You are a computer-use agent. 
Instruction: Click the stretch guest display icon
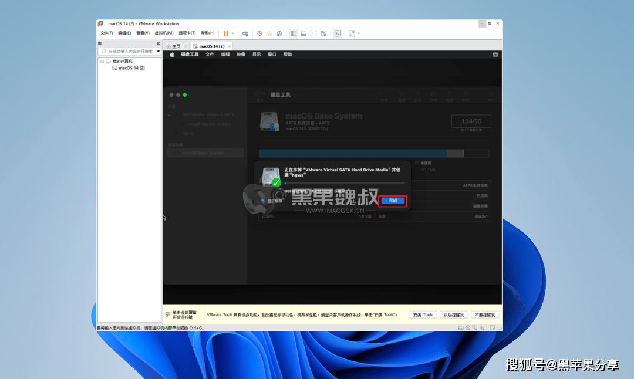click(x=352, y=33)
